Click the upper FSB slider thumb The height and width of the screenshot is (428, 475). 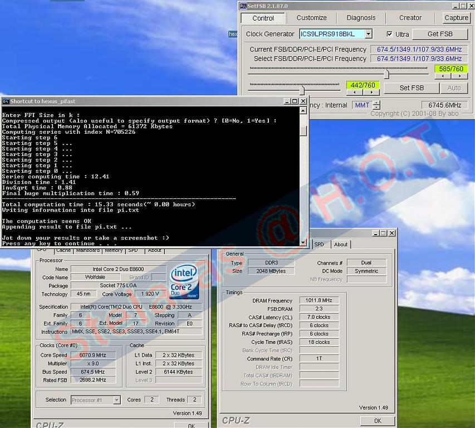(x=386, y=74)
